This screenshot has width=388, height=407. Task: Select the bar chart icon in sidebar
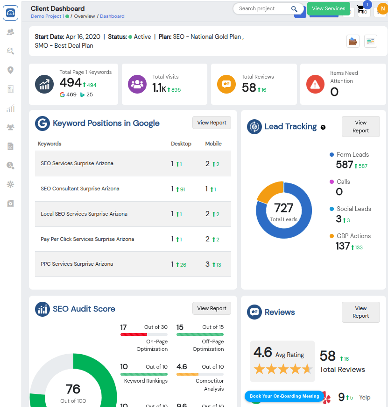(10, 108)
